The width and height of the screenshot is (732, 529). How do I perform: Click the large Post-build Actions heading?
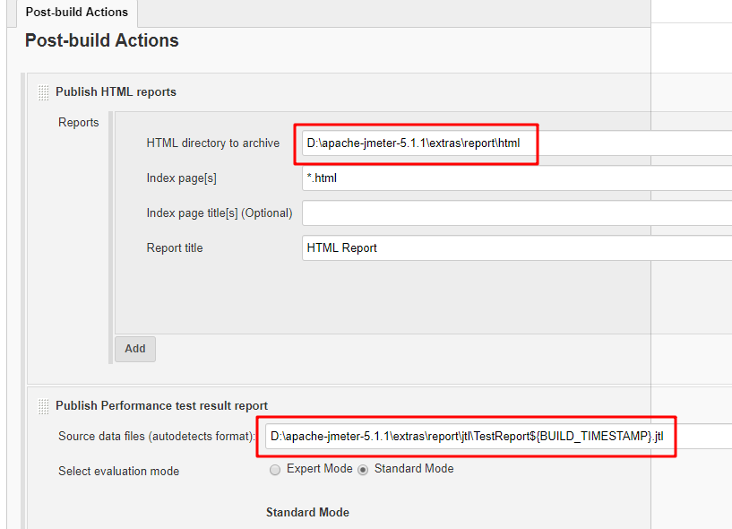click(x=102, y=40)
